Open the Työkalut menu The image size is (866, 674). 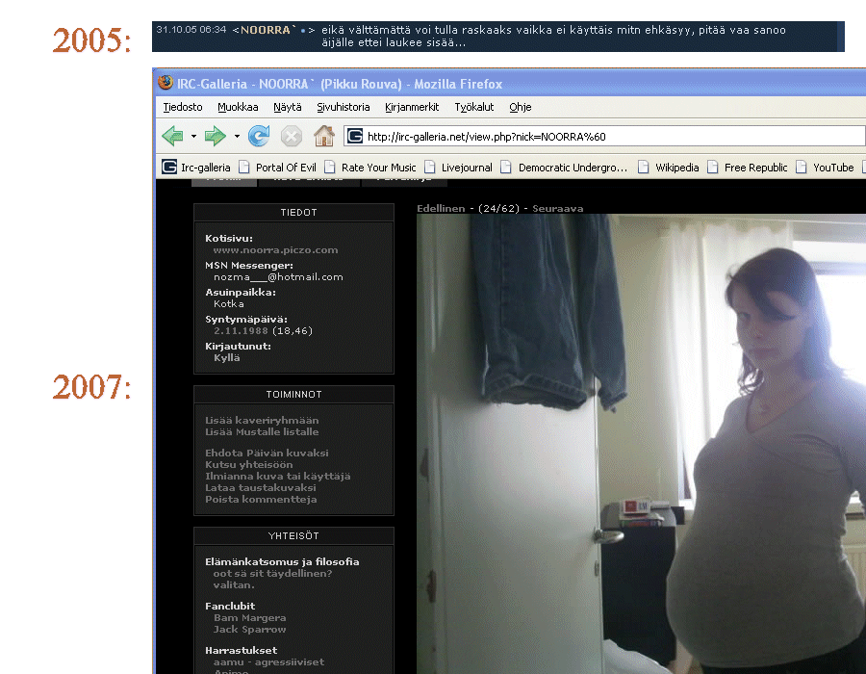tap(474, 107)
